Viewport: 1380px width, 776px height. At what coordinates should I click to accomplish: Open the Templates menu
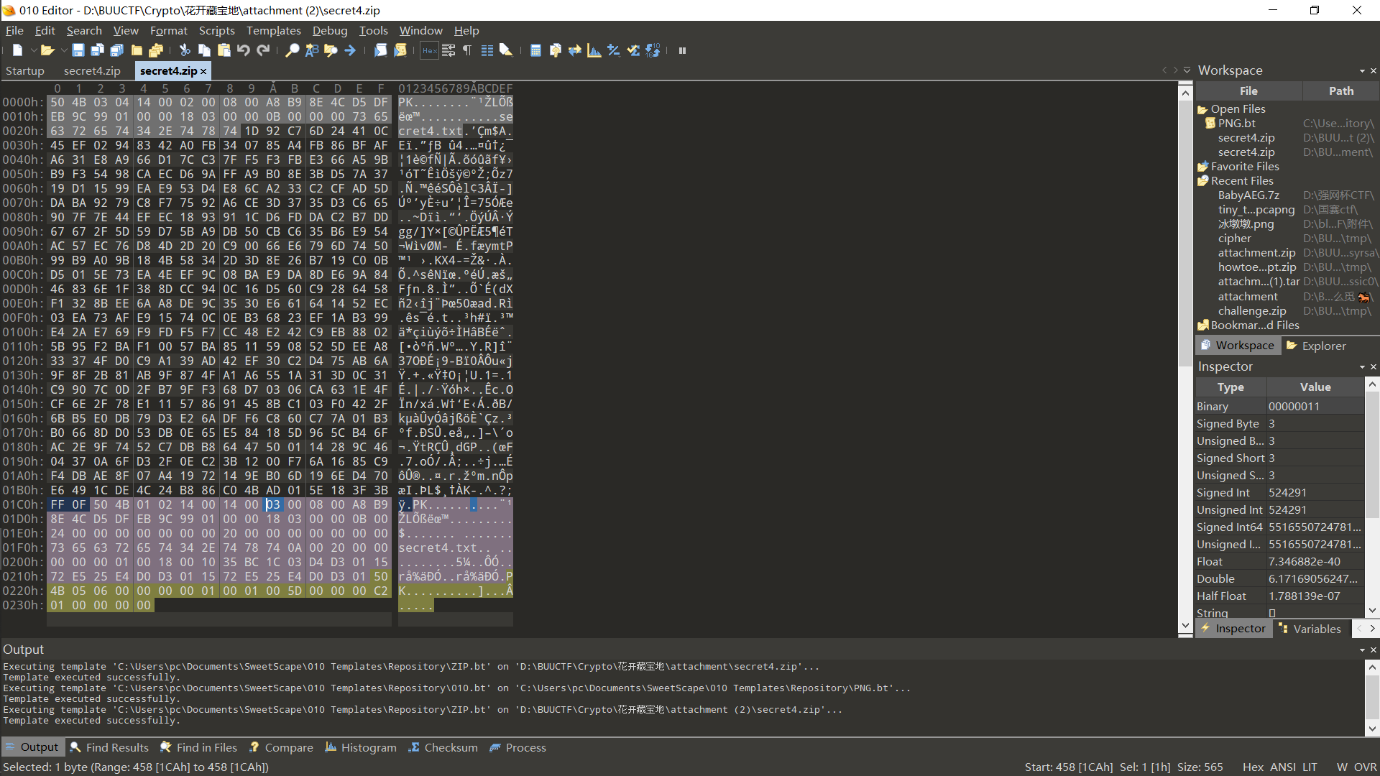coord(273,30)
